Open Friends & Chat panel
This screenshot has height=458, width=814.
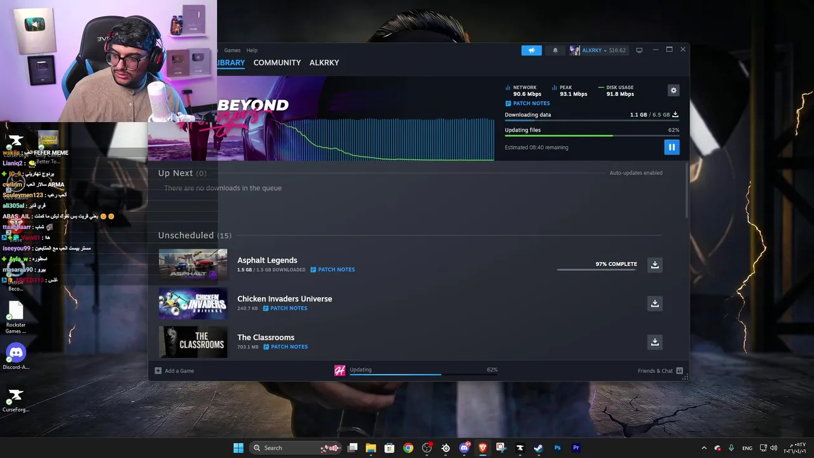(x=660, y=371)
